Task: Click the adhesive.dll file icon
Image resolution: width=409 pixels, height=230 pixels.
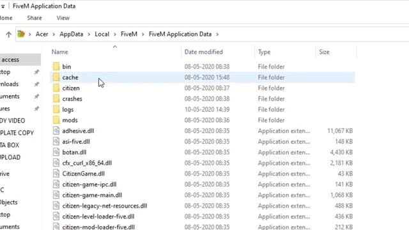Action: click(x=56, y=130)
